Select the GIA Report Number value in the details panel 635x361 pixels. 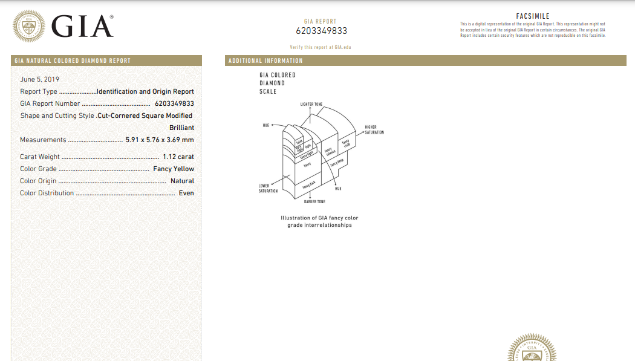pos(174,104)
